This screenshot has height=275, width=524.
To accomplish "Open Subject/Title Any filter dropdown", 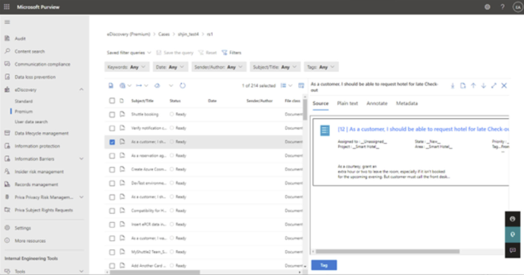I will click(x=275, y=67).
